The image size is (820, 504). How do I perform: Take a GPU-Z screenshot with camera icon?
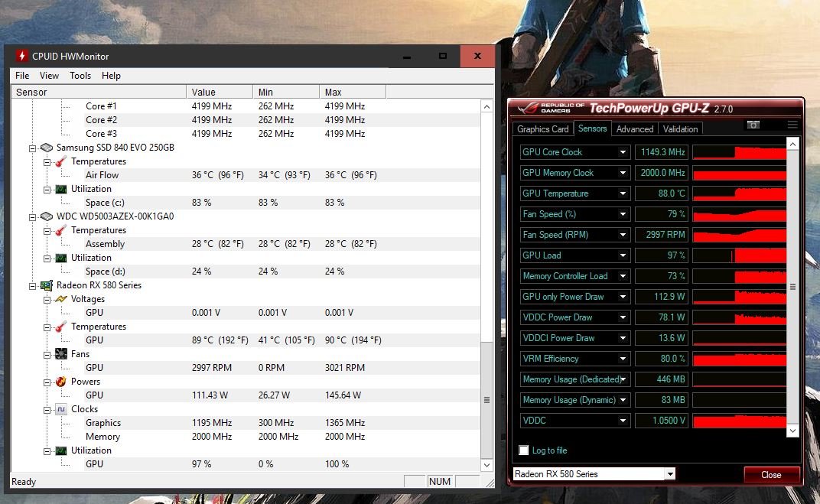click(753, 125)
